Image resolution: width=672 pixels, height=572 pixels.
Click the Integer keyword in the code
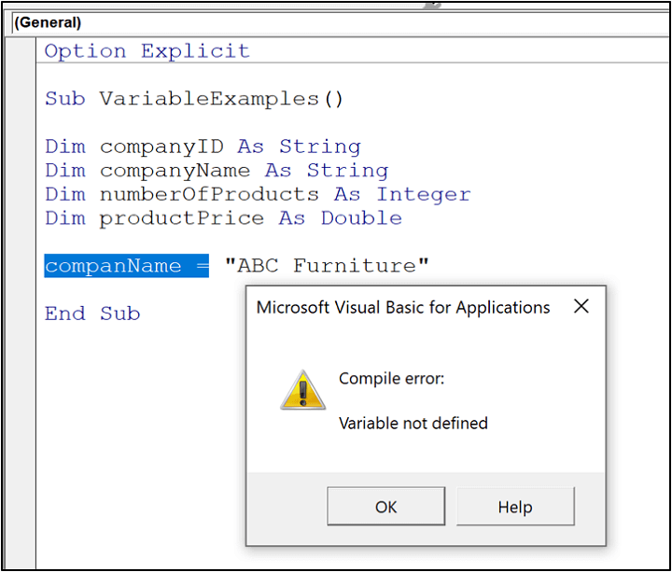click(424, 195)
